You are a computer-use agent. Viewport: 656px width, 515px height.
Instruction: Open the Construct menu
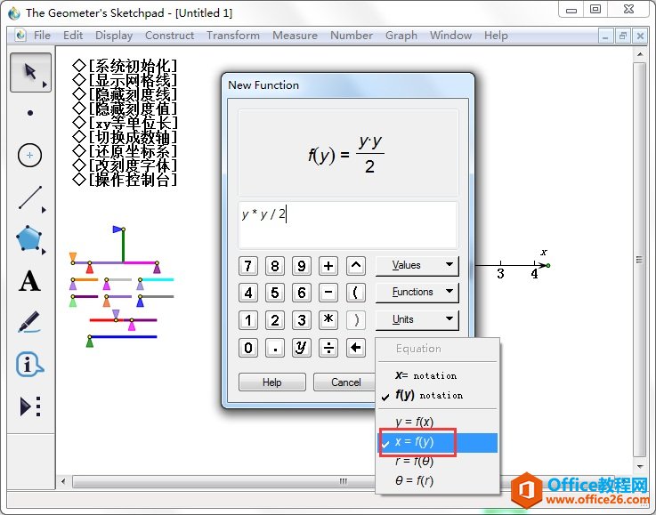point(169,36)
